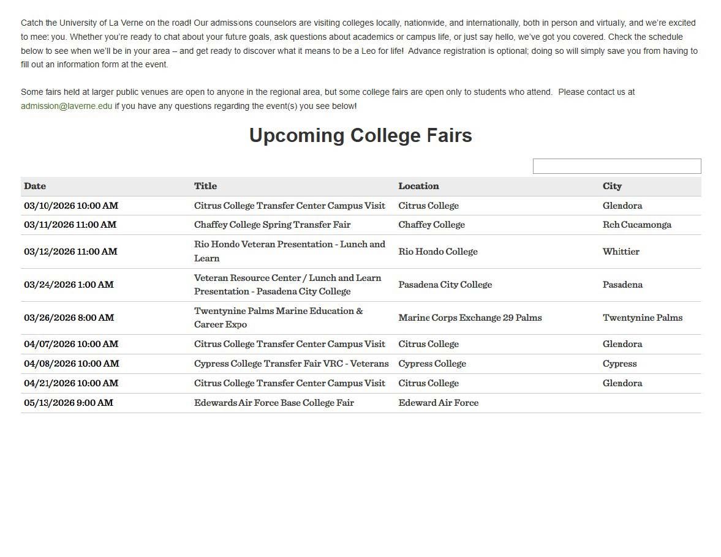Click the Title column header

tap(205, 186)
